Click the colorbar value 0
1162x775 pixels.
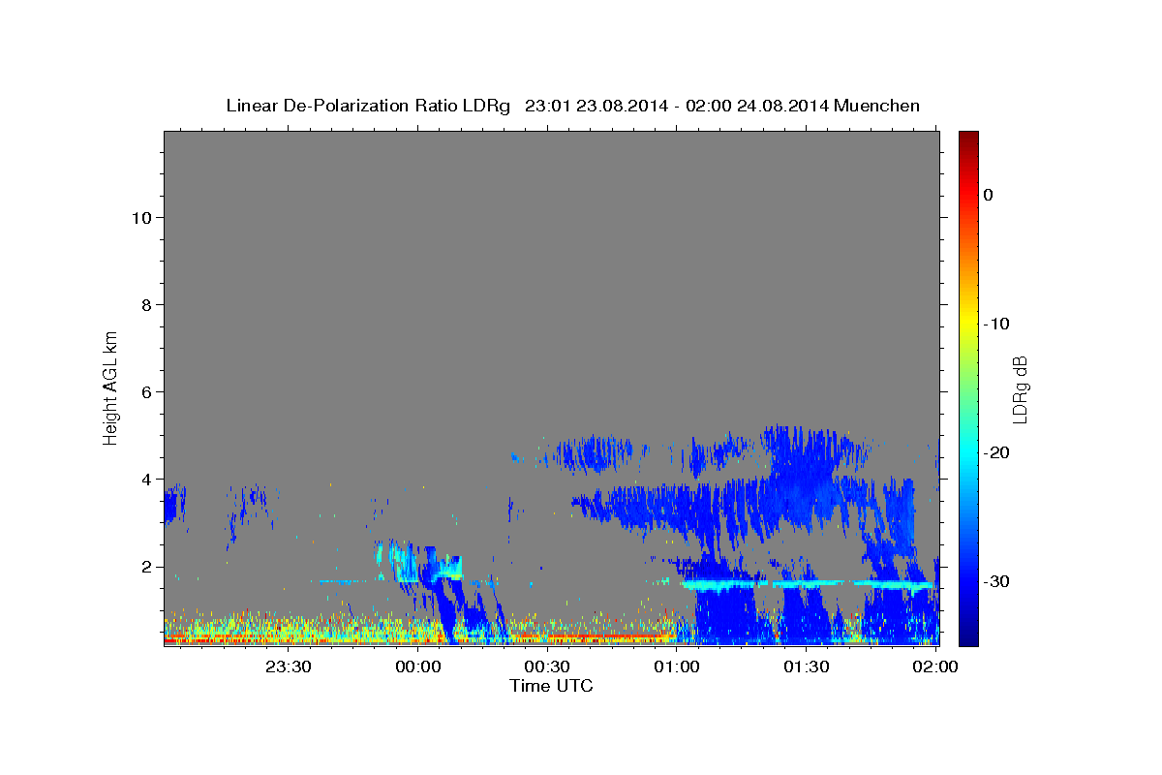click(x=988, y=195)
